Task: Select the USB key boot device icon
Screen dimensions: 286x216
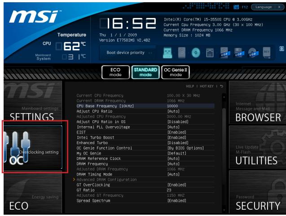Action: [167, 53]
